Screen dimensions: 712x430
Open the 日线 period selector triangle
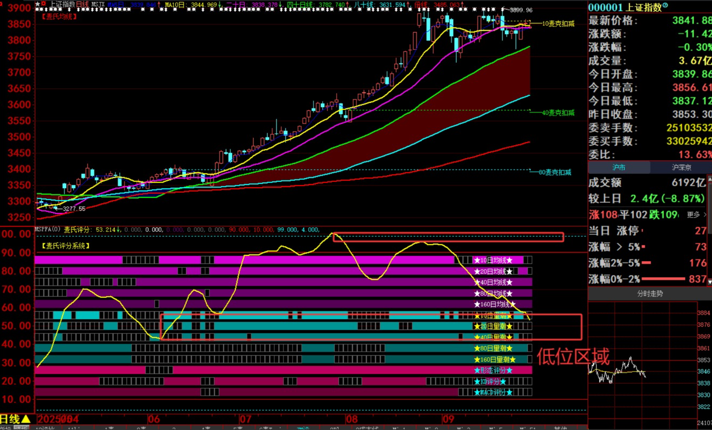26,419
